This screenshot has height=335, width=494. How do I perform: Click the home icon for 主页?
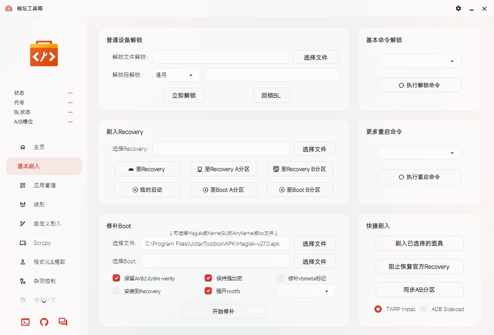pos(23,147)
